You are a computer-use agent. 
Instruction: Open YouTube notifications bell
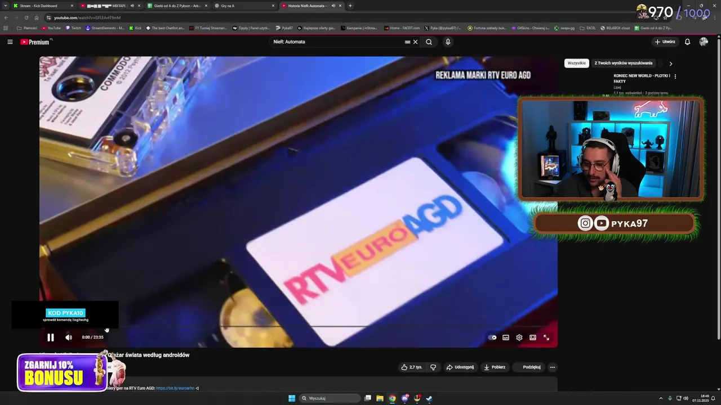(x=687, y=42)
